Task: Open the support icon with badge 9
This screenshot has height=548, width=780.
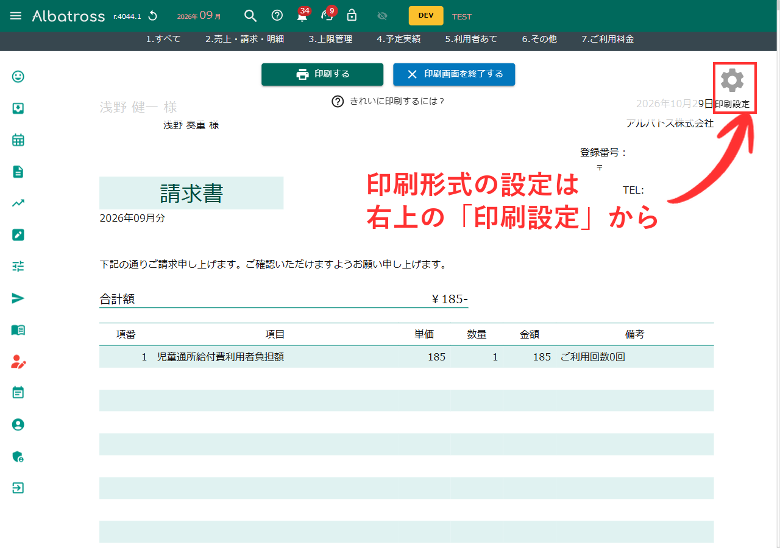Action: (328, 15)
